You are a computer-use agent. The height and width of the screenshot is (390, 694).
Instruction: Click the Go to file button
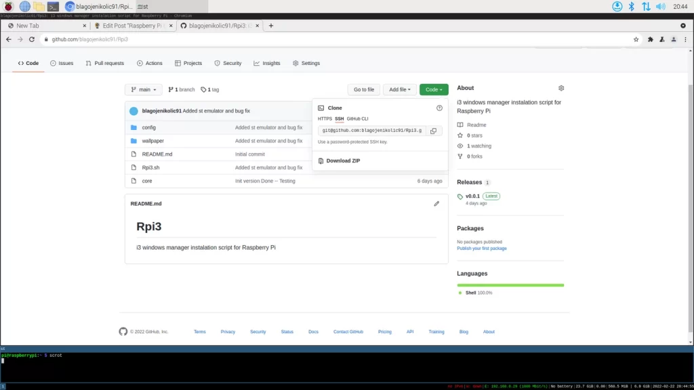(x=364, y=89)
